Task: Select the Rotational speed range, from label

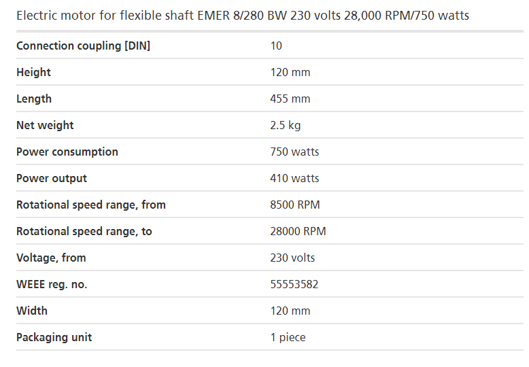Action: coord(91,205)
